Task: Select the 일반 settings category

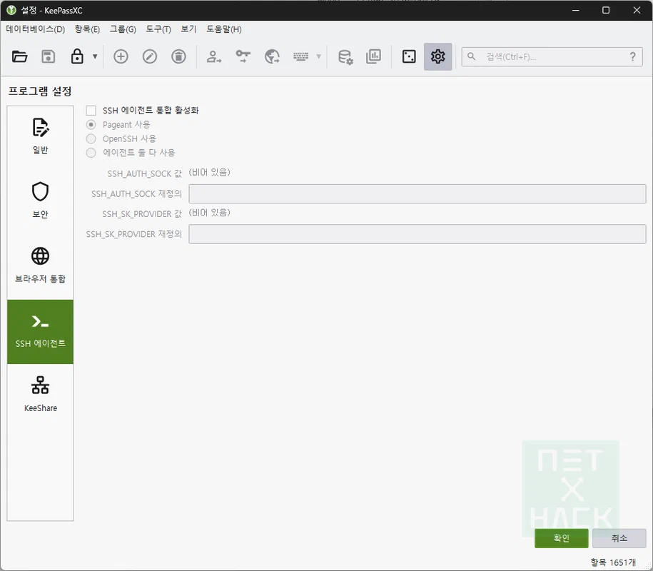Action: 41,138
